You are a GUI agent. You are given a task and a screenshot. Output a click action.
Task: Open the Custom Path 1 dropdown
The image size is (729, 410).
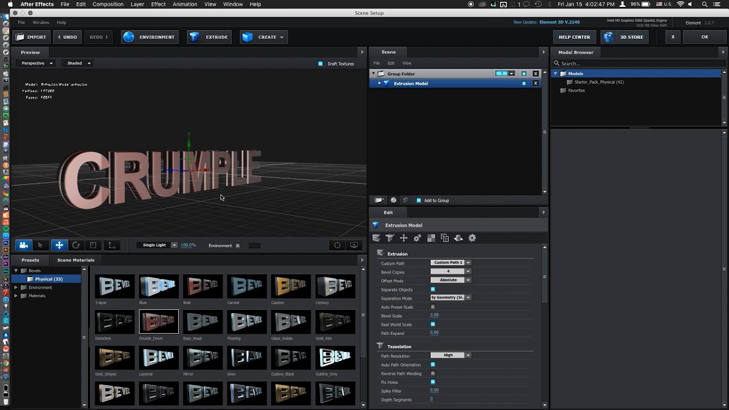(x=450, y=263)
